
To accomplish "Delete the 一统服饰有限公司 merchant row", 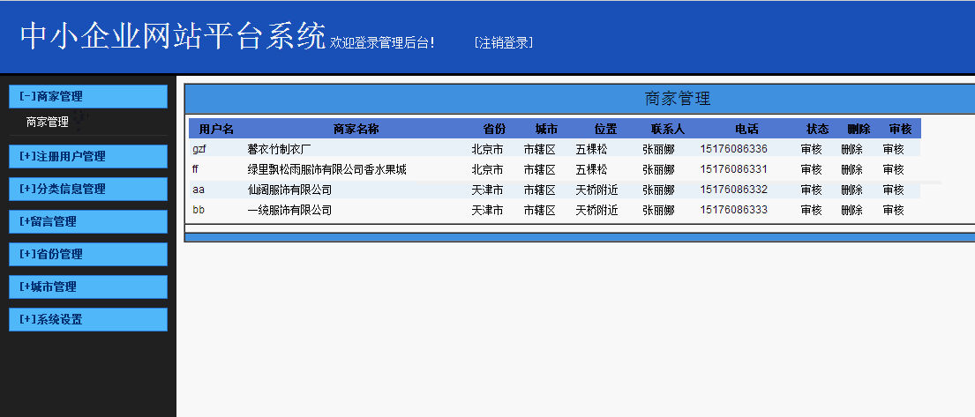I will pyautogui.click(x=851, y=210).
